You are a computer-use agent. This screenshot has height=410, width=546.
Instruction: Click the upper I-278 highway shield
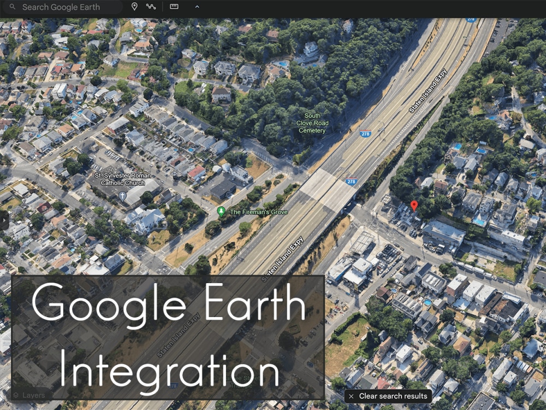[365, 133]
